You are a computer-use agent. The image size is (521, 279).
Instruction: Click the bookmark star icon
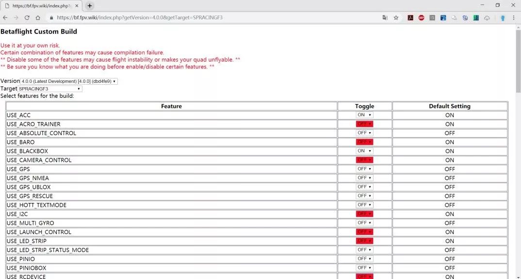click(x=396, y=17)
